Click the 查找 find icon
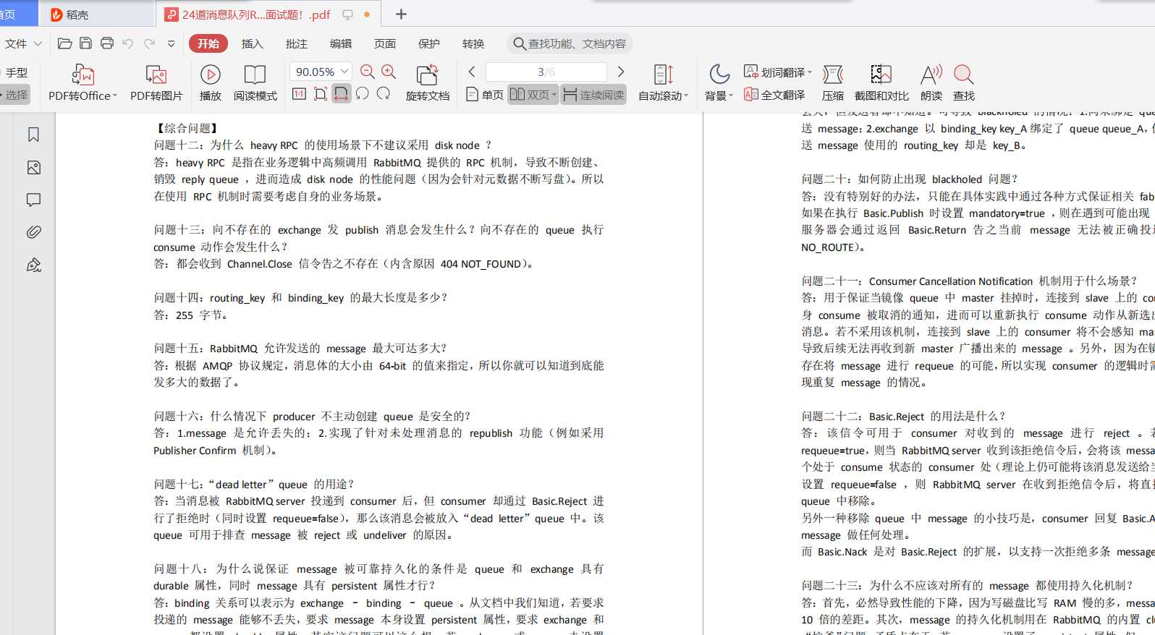The width and height of the screenshot is (1155, 635). (964, 82)
